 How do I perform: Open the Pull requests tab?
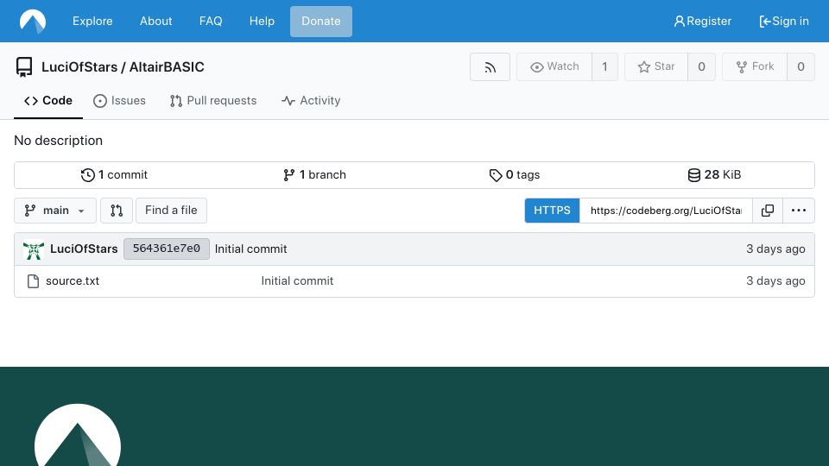tap(213, 100)
